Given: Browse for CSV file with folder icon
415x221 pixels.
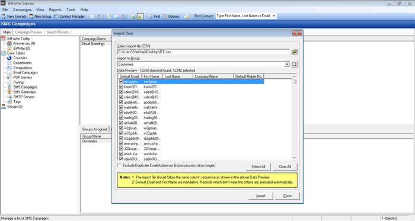Looking at the screenshot, I should pos(294,52).
